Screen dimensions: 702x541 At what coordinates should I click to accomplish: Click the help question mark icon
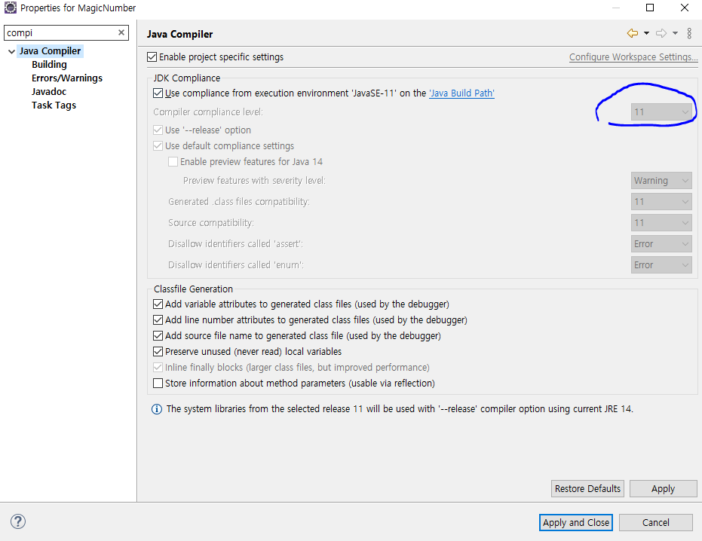(18, 521)
